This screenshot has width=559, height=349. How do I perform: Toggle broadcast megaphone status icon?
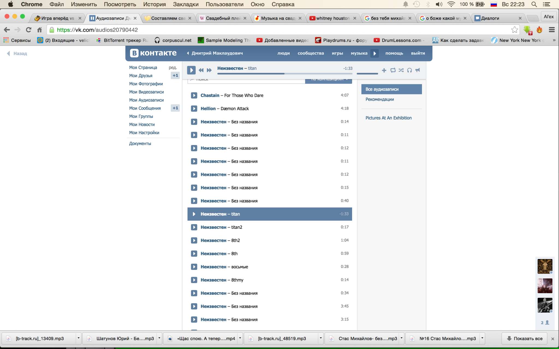418,70
